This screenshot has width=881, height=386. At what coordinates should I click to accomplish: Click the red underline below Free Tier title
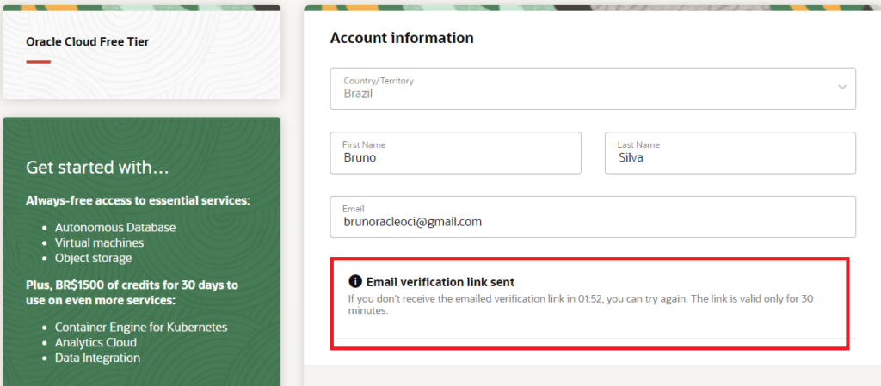(38, 62)
